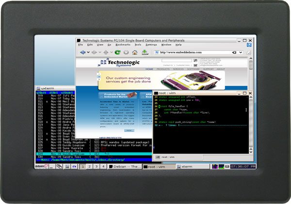Click the browser Up arrow
Viewport: 291px width, 204px height.
(x=106, y=52)
